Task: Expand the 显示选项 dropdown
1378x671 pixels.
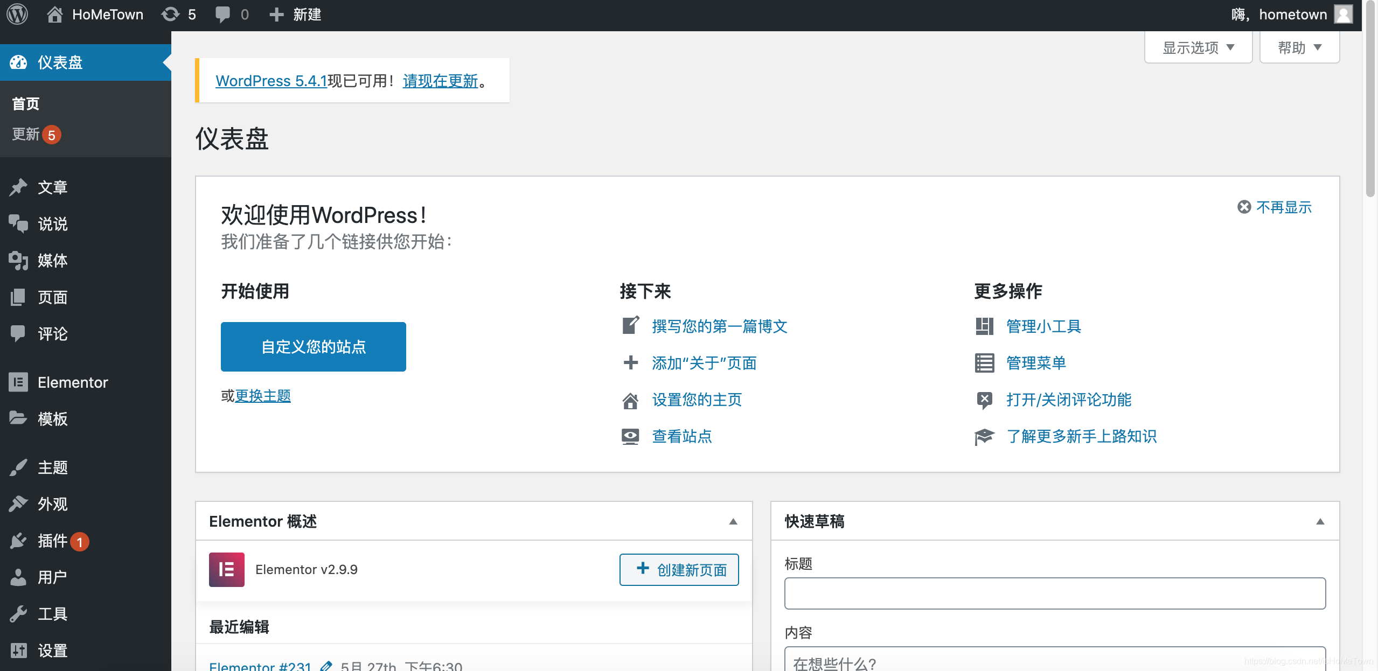Action: click(1198, 48)
